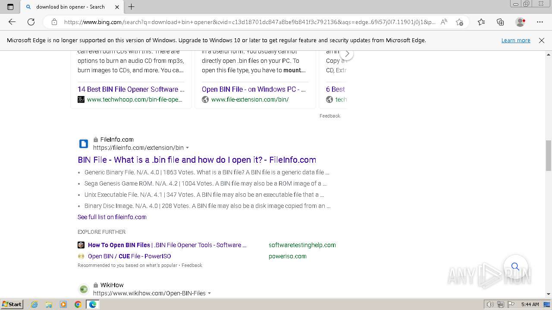Open the Windows Start menu
The height and width of the screenshot is (310, 552).
point(12,304)
